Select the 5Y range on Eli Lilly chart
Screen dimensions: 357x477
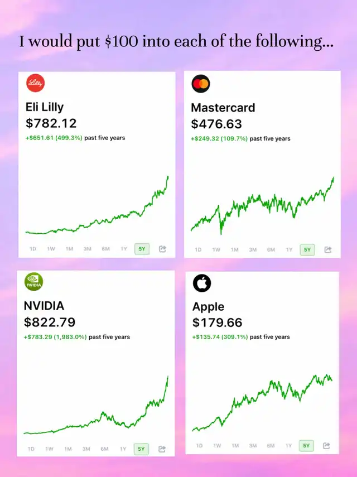(142, 249)
